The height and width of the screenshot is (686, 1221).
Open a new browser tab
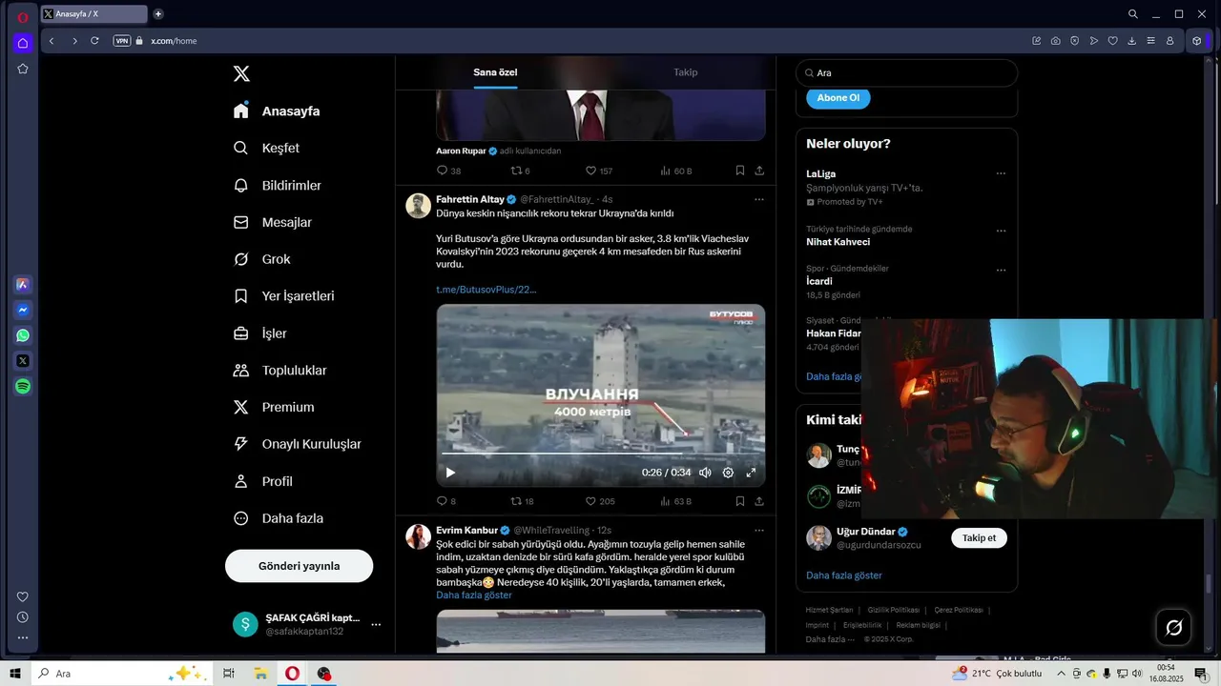click(158, 13)
